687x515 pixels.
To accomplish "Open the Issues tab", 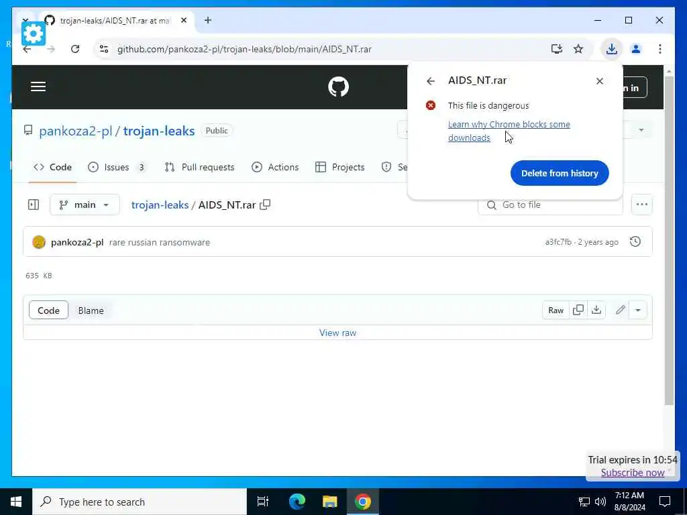I will (117, 167).
